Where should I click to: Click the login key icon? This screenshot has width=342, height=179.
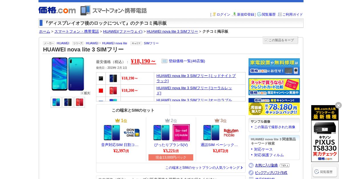(214, 14)
